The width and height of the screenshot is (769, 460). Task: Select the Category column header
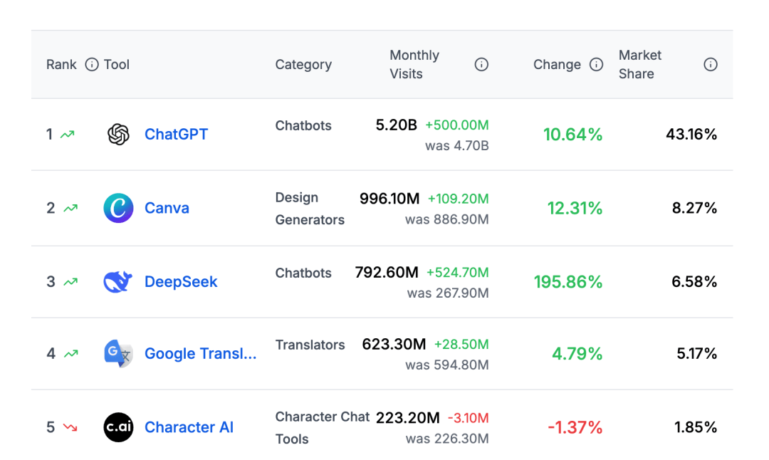(303, 64)
